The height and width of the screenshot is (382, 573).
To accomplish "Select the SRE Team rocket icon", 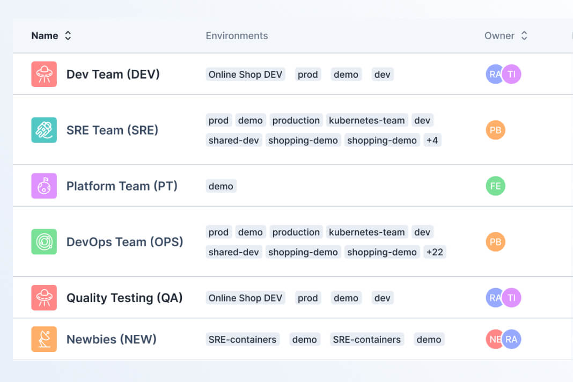I will click(43, 130).
